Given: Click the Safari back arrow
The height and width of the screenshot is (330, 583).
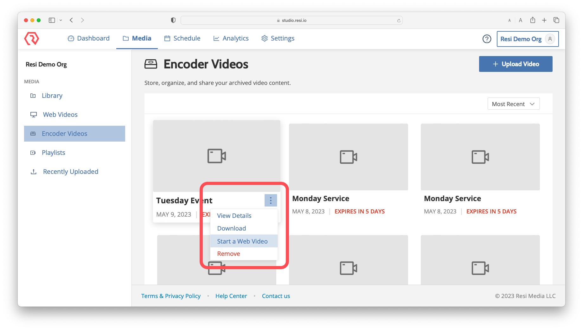Looking at the screenshot, I should (72, 20).
